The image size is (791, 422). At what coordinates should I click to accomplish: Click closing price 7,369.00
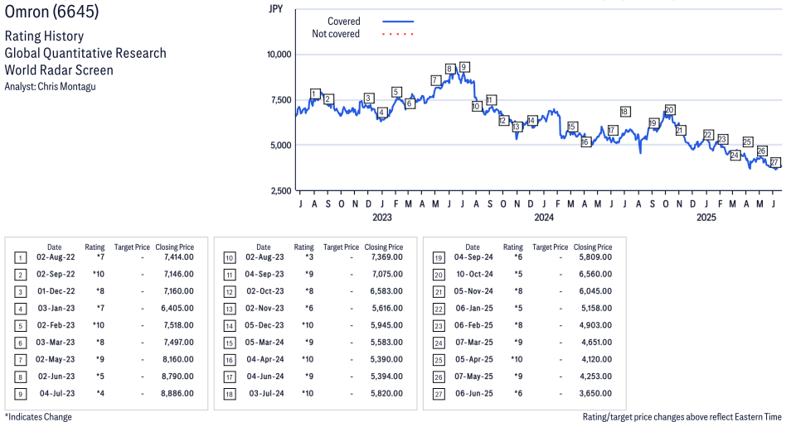[x=387, y=257]
